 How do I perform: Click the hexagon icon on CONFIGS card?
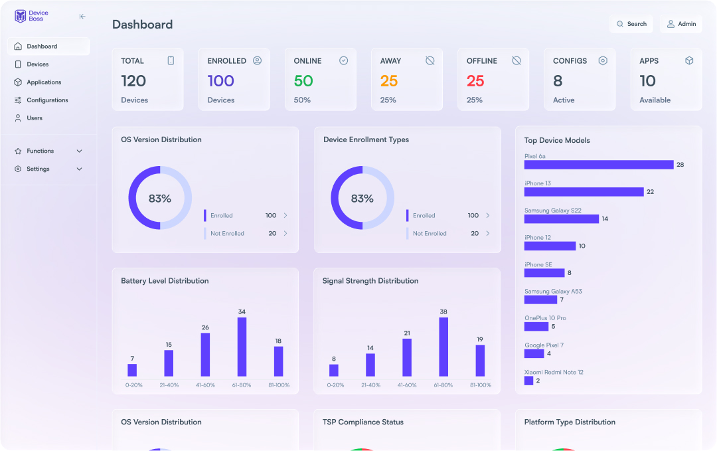pyautogui.click(x=603, y=60)
